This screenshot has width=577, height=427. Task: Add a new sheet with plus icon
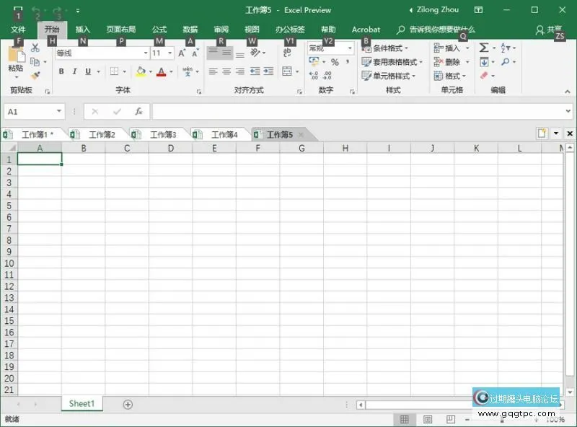[128, 405]
